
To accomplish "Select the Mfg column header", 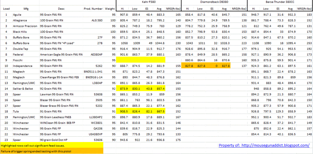I will (26, 9).
